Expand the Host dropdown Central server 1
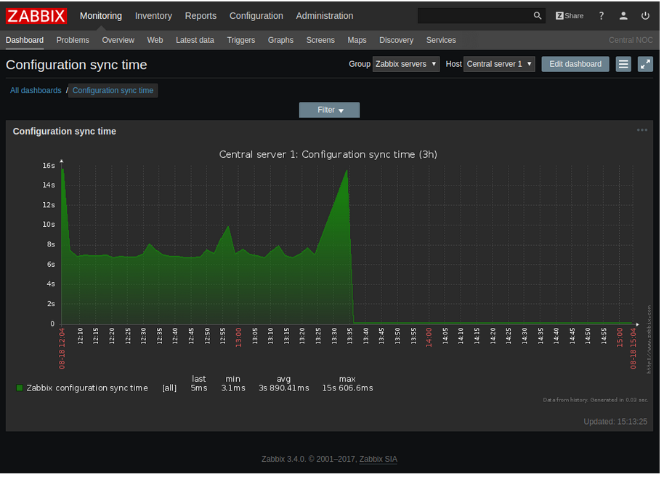 [499, 64]
